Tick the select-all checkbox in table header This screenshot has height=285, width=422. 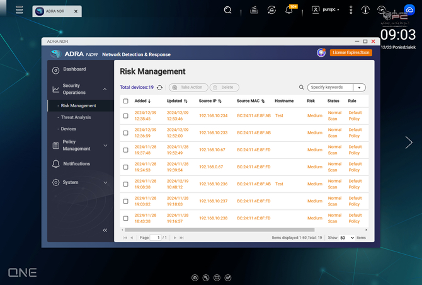tap(126, 101)
